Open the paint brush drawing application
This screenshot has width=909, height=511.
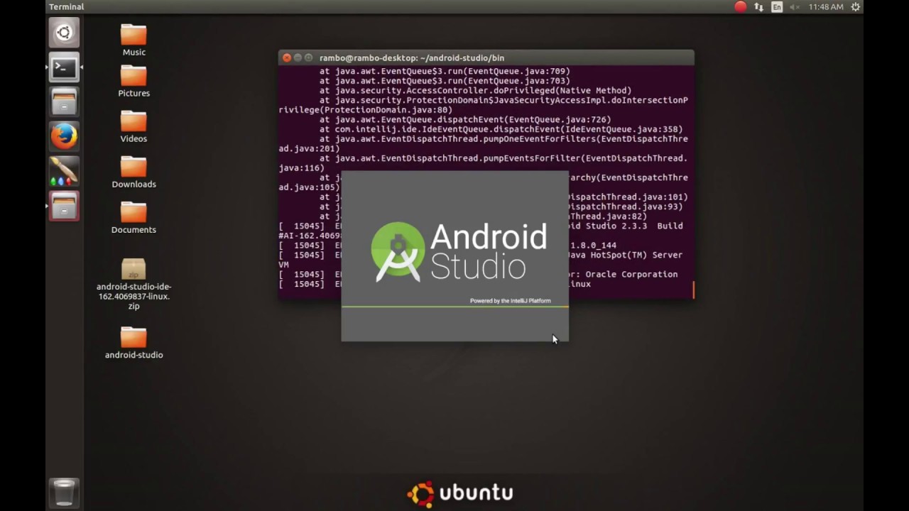(64, 171)
